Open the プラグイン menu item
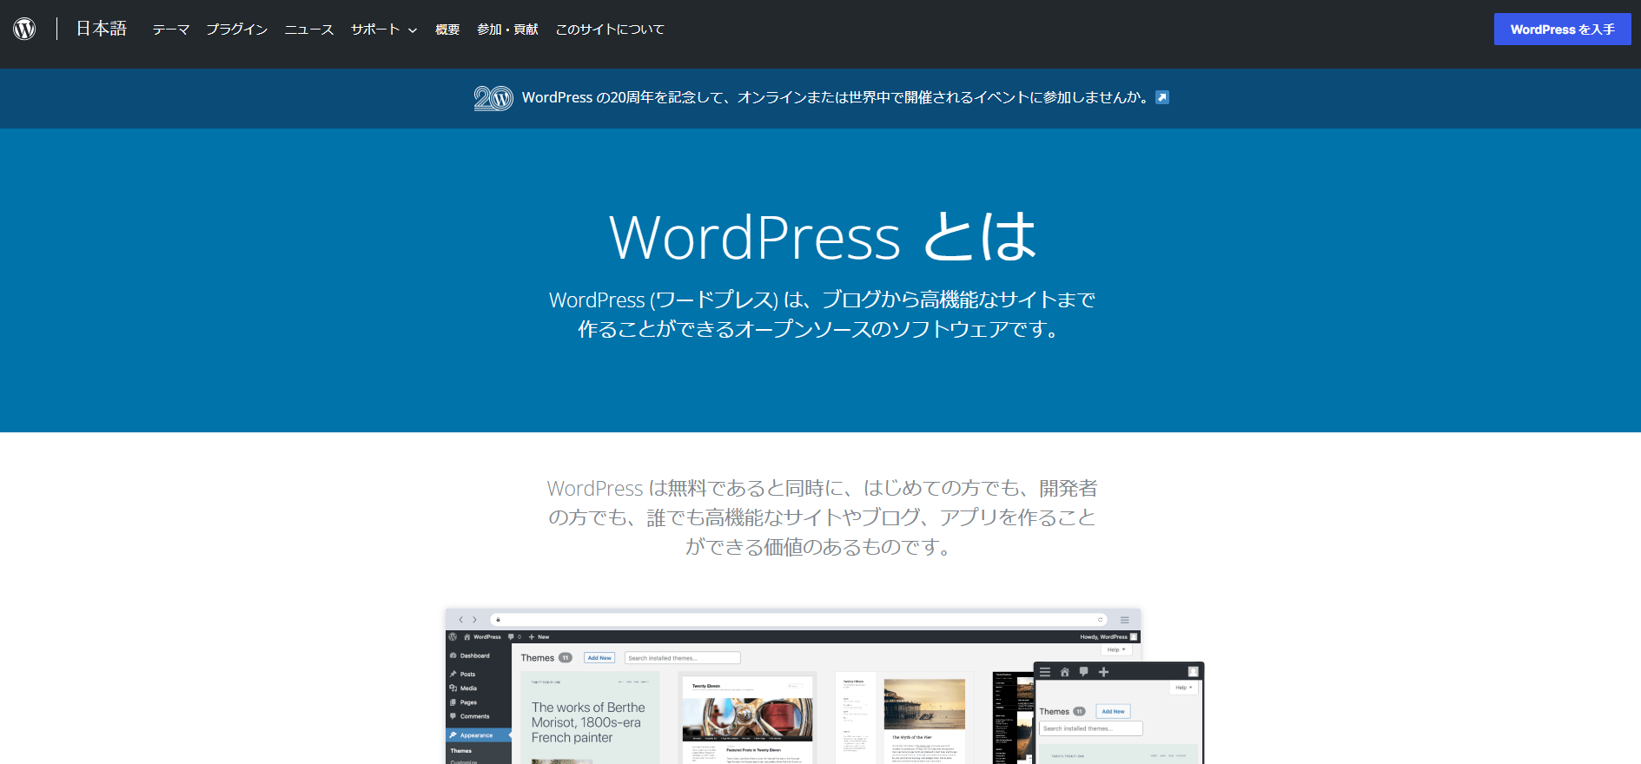This screenshot has height=764, width=1641. [x=236, y=30]
